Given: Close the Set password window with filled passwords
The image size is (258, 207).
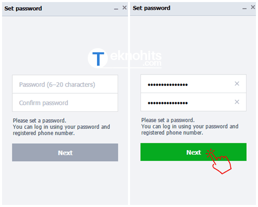Looking at the screenshot, I should click(x=253, y=7).
